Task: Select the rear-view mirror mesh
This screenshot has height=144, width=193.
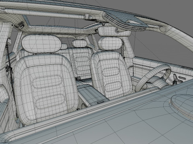Action: 114,32
